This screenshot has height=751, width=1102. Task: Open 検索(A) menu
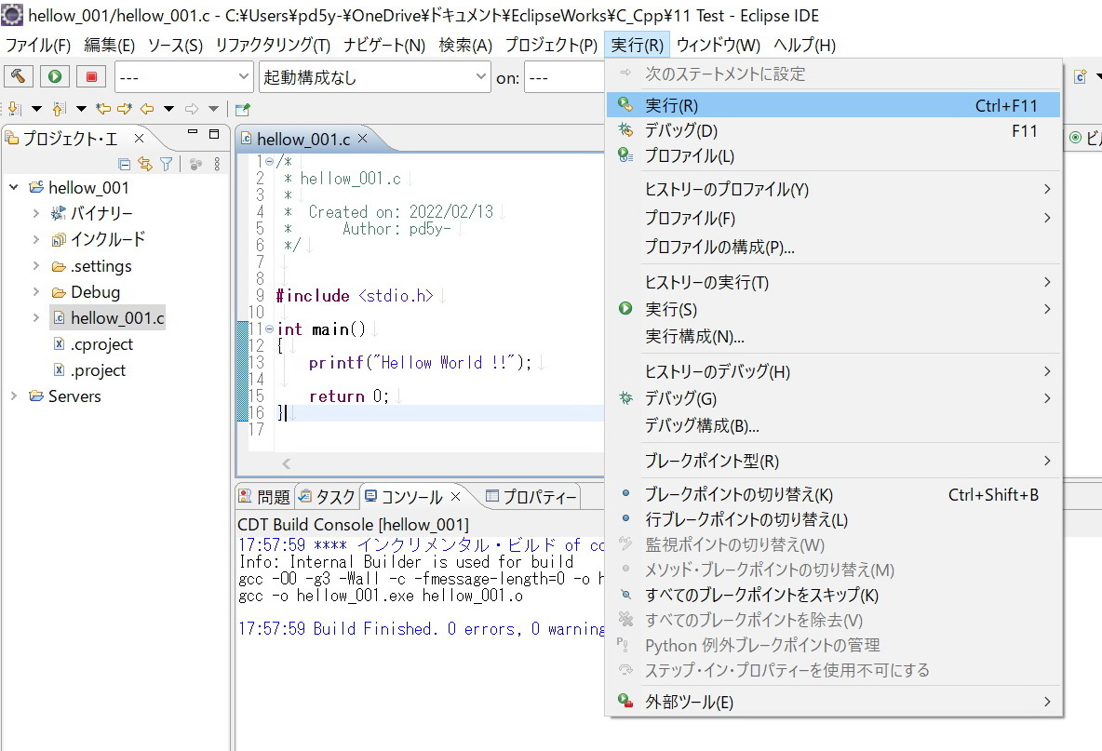465,45
